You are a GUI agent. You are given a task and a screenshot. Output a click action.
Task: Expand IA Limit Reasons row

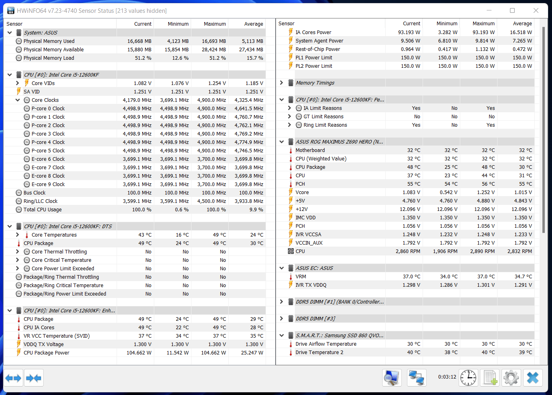click(x=290, y=108)
